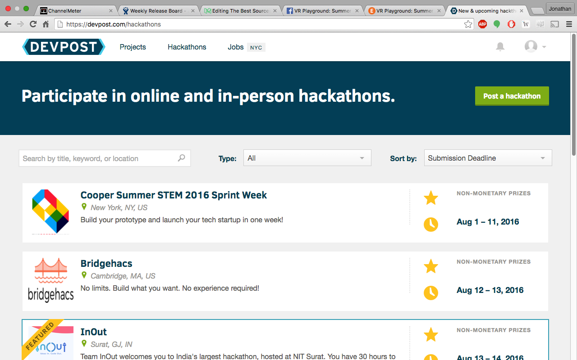Image resolution: width=577 pixels, height=360 pixels.
Task: Click the Aug 12 – 13, 2016 date
Action: [490, 290]
